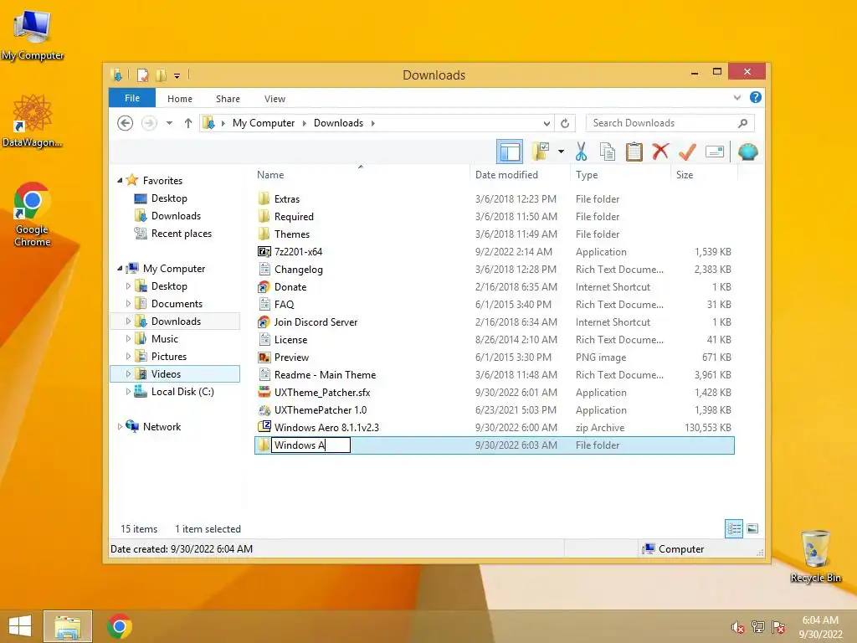
Task: Click the Downloads window system icon
Action: click(x=116, y=75)
